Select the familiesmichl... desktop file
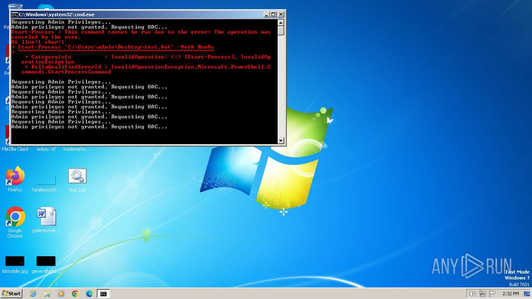The image size is (532, 299). click(x=46, y=179)
